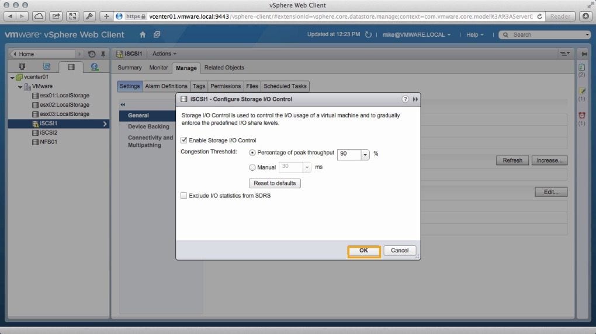This screenshot has width=596, height=334.
Task: Switch to Tags sub-tab
Action: tap(199, 86)
